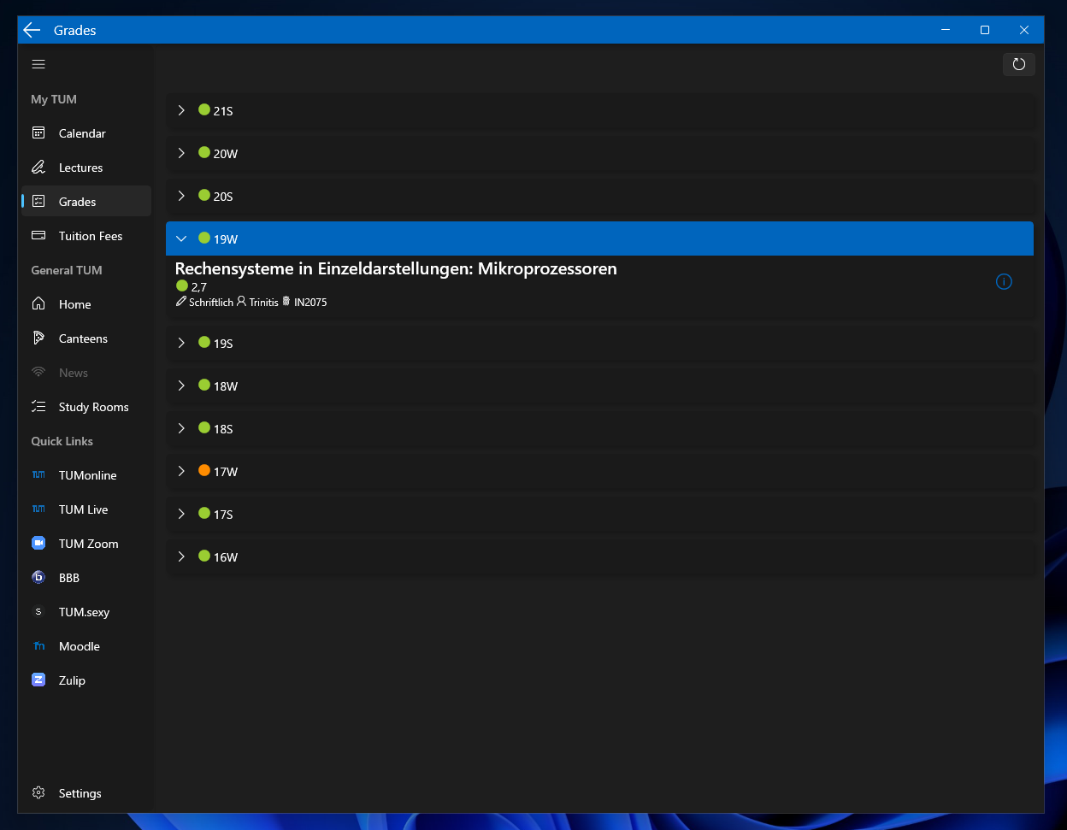Click the grade value 2,7
This screenshot has height=830, width=1067.
pyautogui.click(x=199, y=287)
